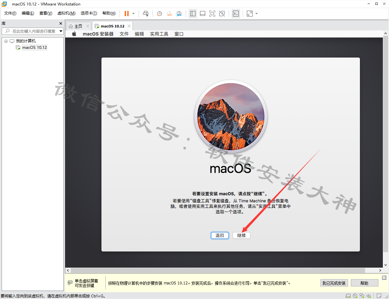Open the macOS 编辑 menu in the guest

tap(139, 34)
